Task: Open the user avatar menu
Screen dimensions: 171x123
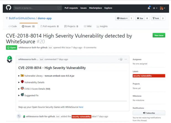Action: click(162, 8)
